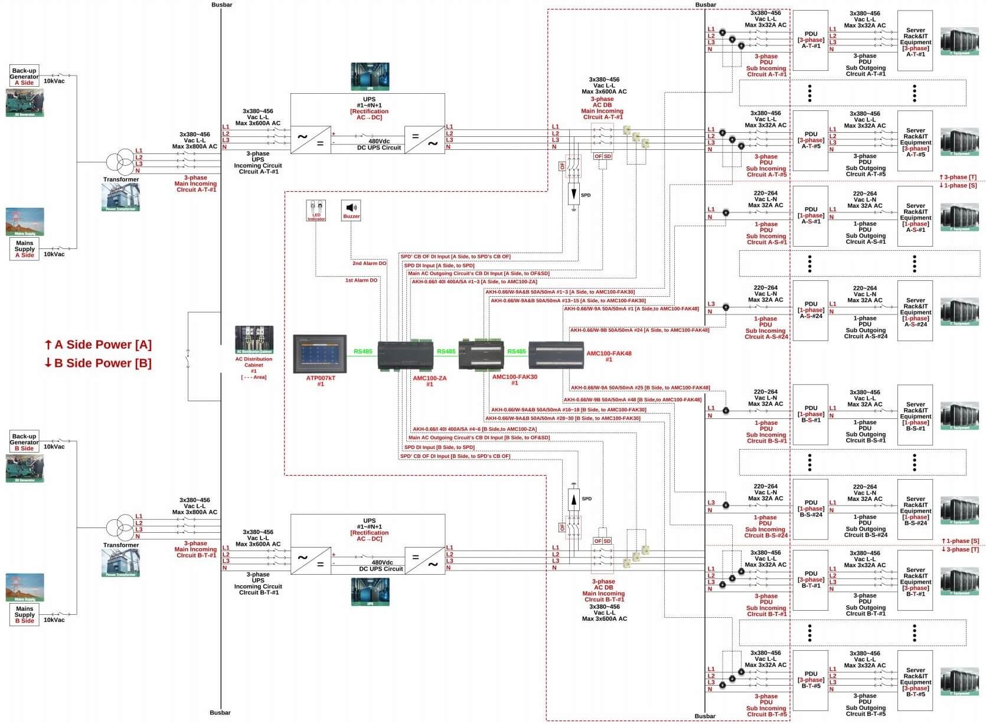Click the A Side UPS photo thumbnail
Screen dimensions: 986x724
coord(370,77)
